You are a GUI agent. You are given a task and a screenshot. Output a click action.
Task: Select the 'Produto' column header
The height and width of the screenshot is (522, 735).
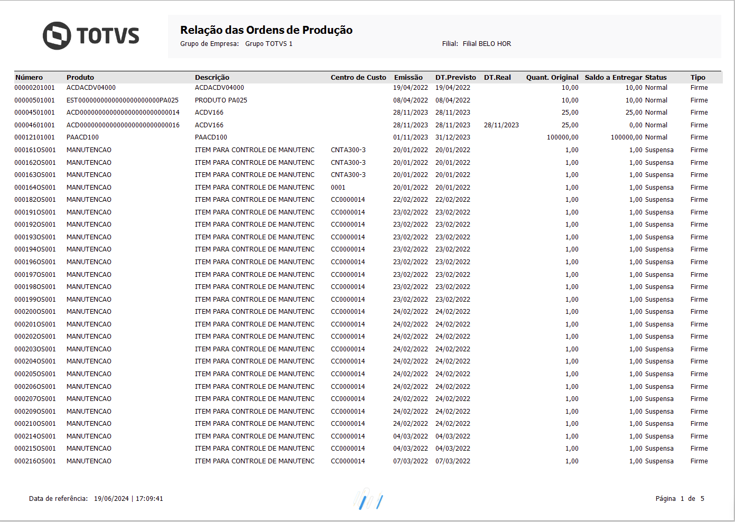80,78
